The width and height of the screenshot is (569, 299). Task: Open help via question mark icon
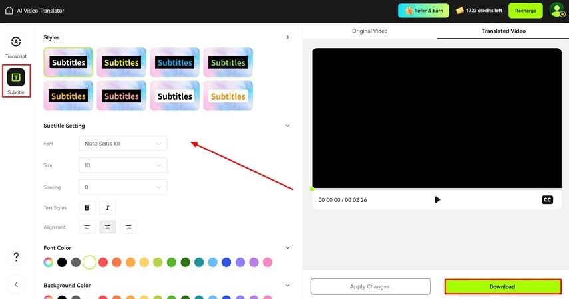click(16, 257)
